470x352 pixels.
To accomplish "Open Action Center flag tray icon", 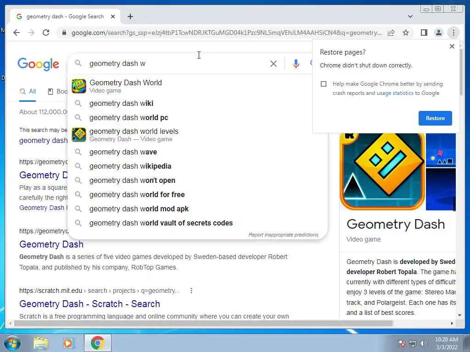I will (x=401, y=343).
